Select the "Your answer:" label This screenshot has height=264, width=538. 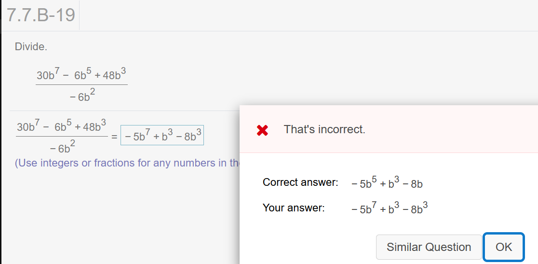(x=294, y=208)
